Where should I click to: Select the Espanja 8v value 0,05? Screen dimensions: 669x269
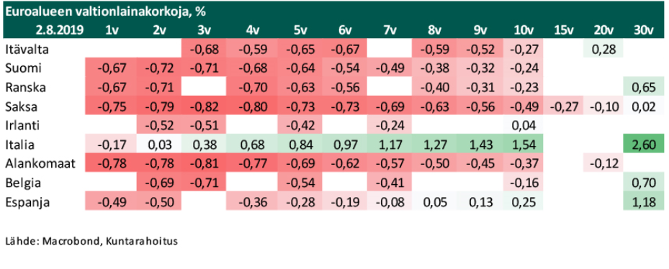[438, 202]
